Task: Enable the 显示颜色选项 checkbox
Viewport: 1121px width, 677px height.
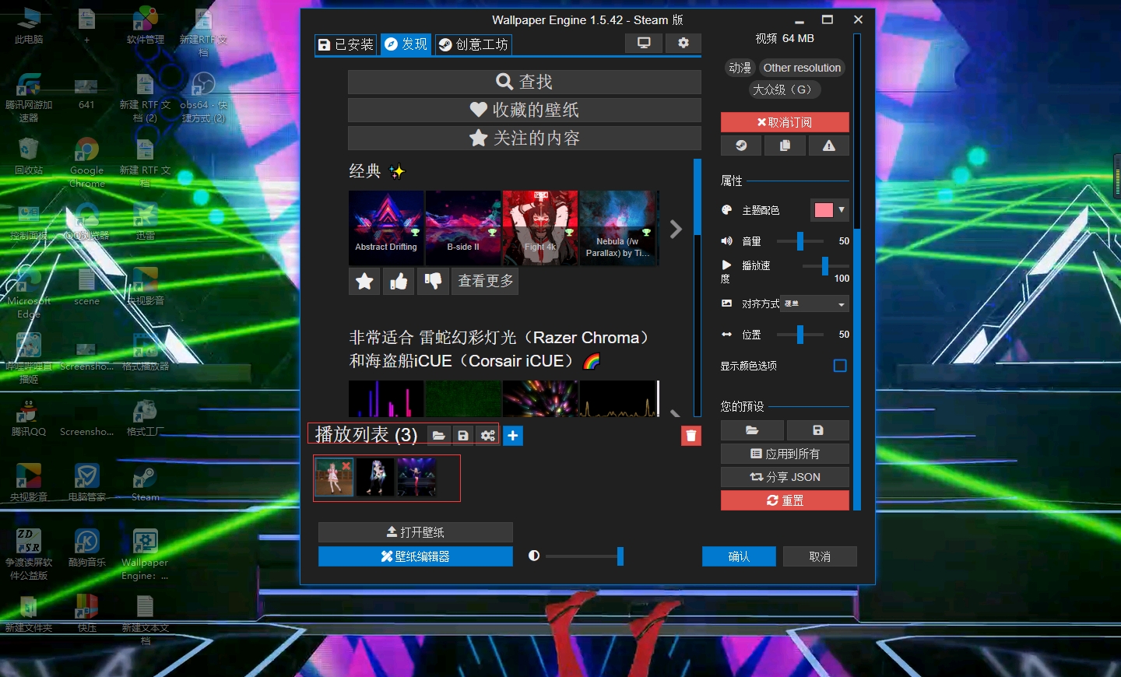Action: [840, 366]
